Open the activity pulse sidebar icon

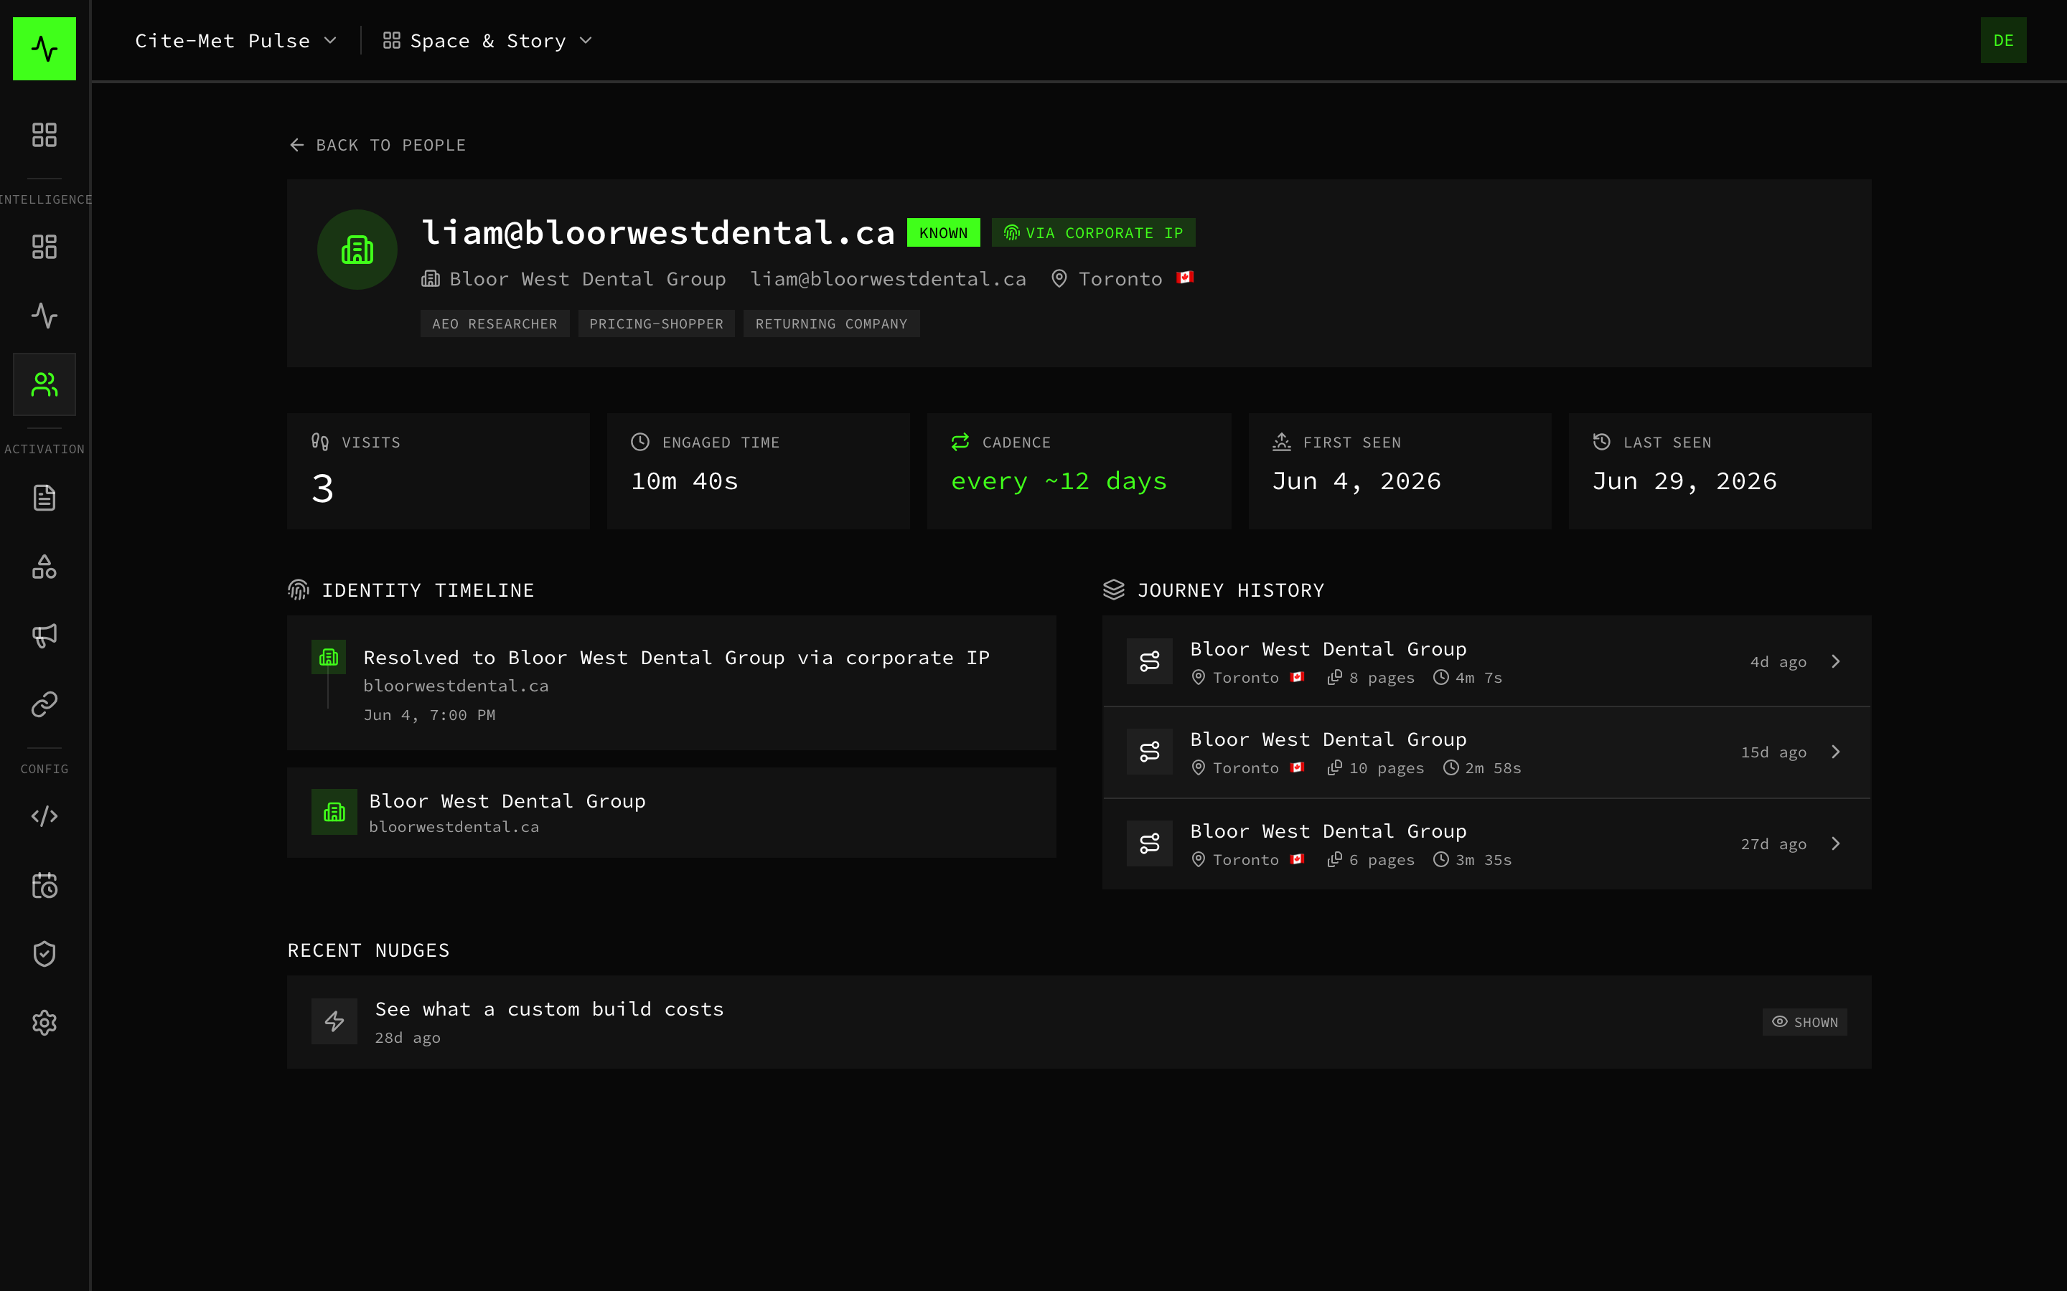pos(44,316)
